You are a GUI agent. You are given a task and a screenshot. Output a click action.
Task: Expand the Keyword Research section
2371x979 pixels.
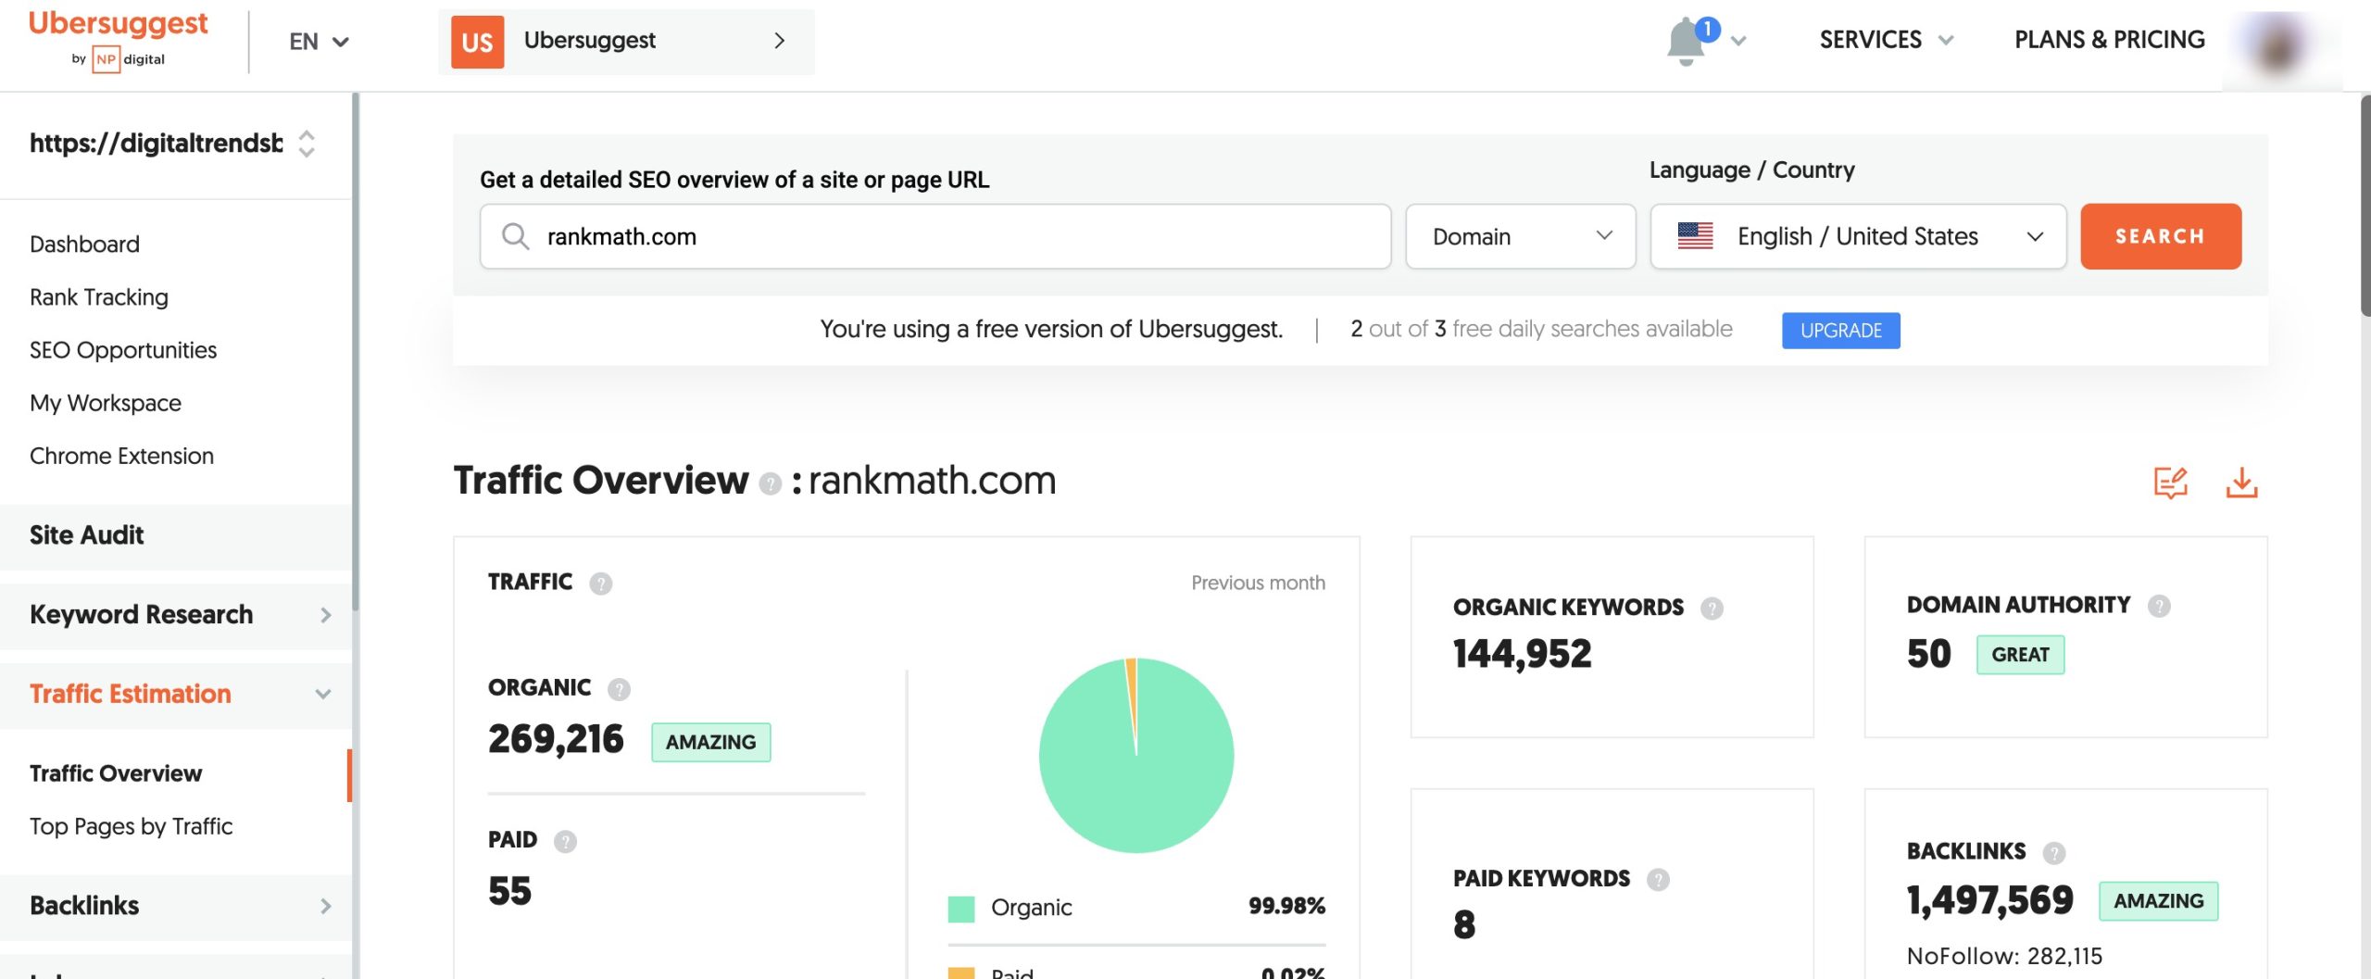pyautogui.click(x=176, y=615)
